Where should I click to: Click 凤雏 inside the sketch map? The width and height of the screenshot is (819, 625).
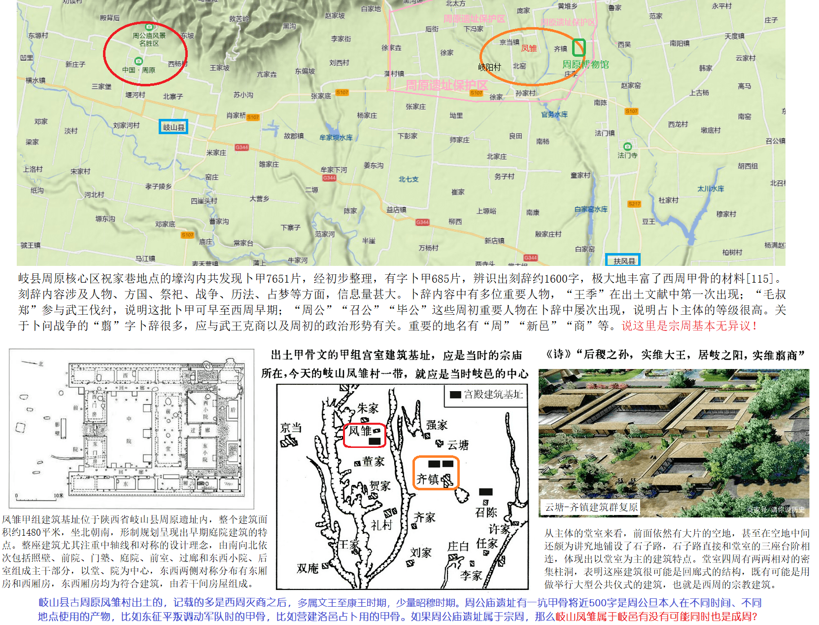pyautogui.click(x=360, y=431)
